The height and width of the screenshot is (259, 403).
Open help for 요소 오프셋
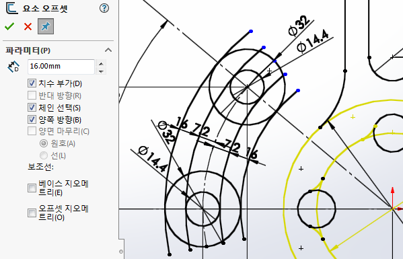click(x=104, y=8)
